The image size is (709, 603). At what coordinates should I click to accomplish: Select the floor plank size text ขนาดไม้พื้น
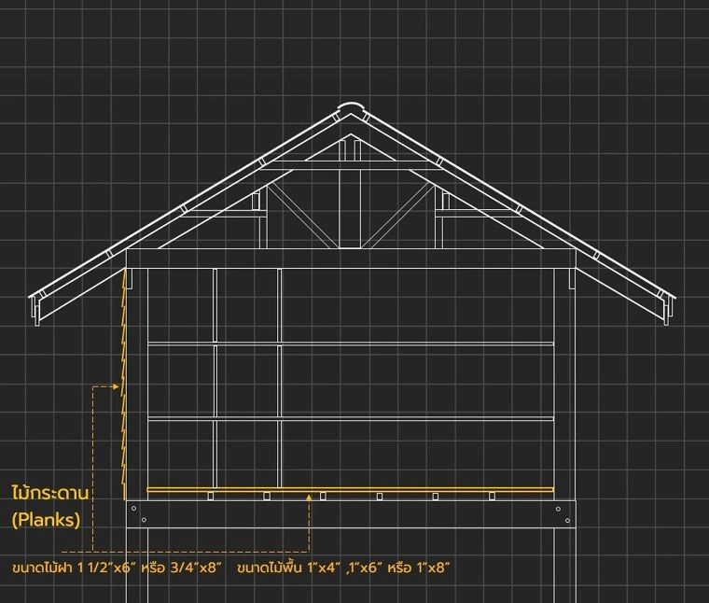pos(343,568)
